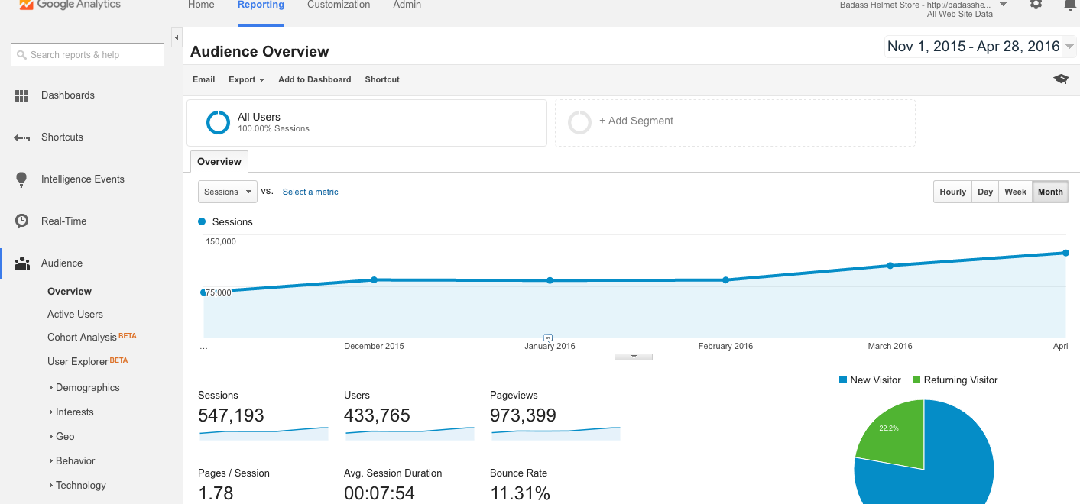1080x504 pixels.
Task: Expand the Technology section
Action: pyautogui.click(x=77, y=485)
